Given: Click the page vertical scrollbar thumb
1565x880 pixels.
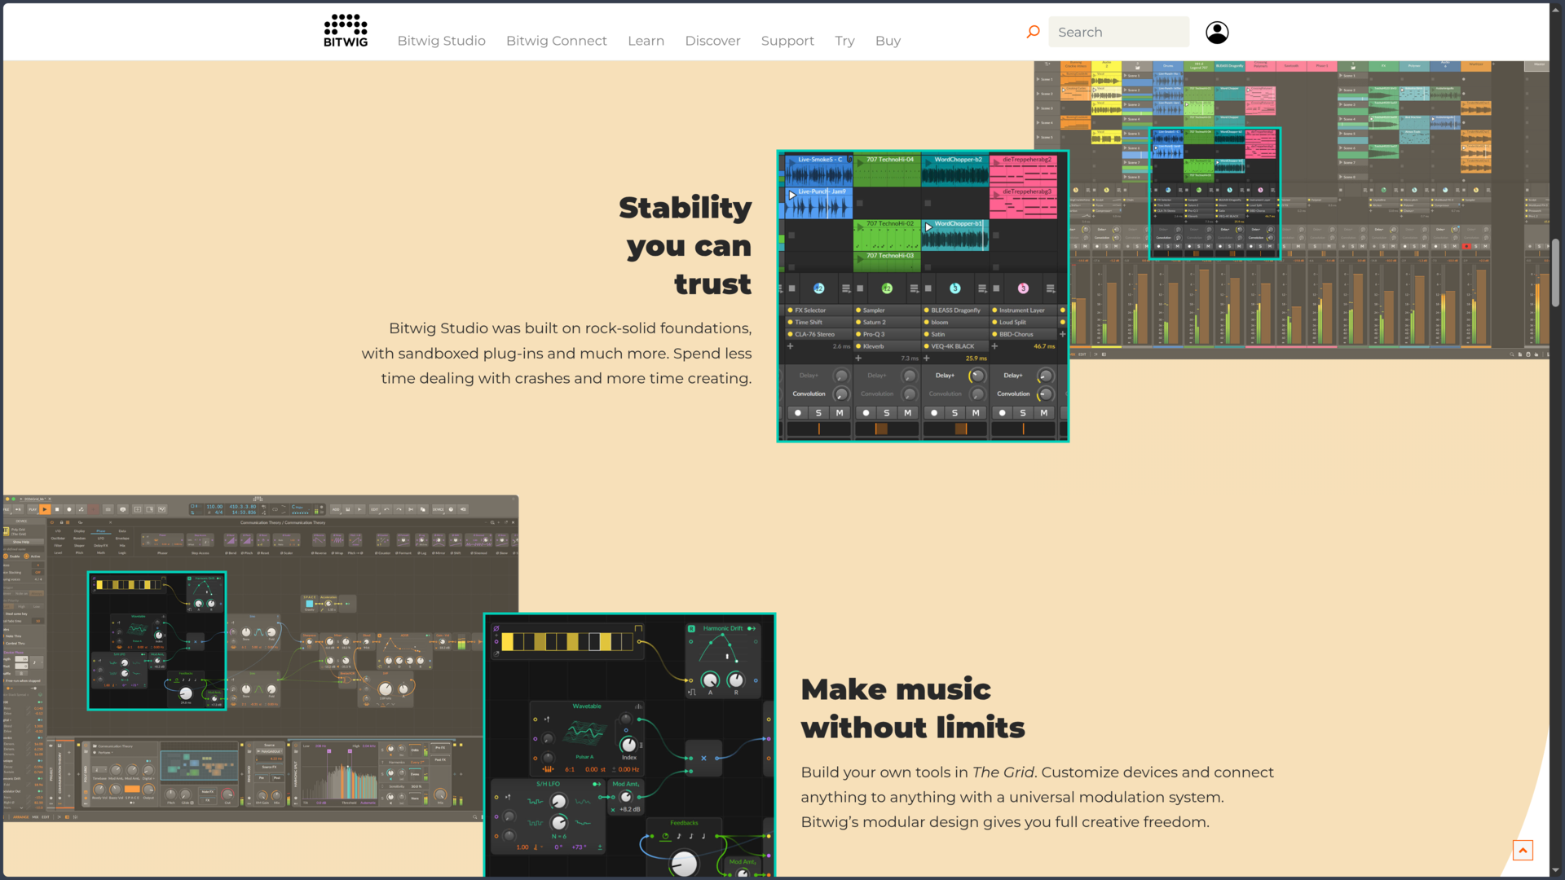Looking at the screenshot, I should click(1555, 273).
